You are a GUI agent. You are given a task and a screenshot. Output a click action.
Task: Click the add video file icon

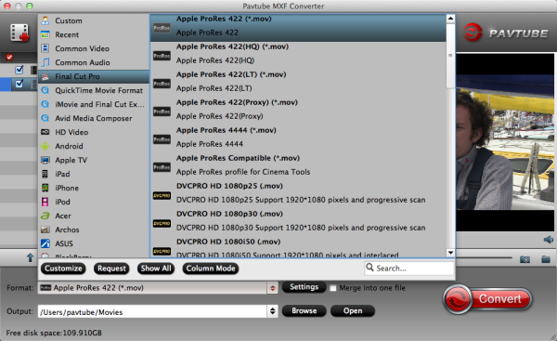[19, 33]
